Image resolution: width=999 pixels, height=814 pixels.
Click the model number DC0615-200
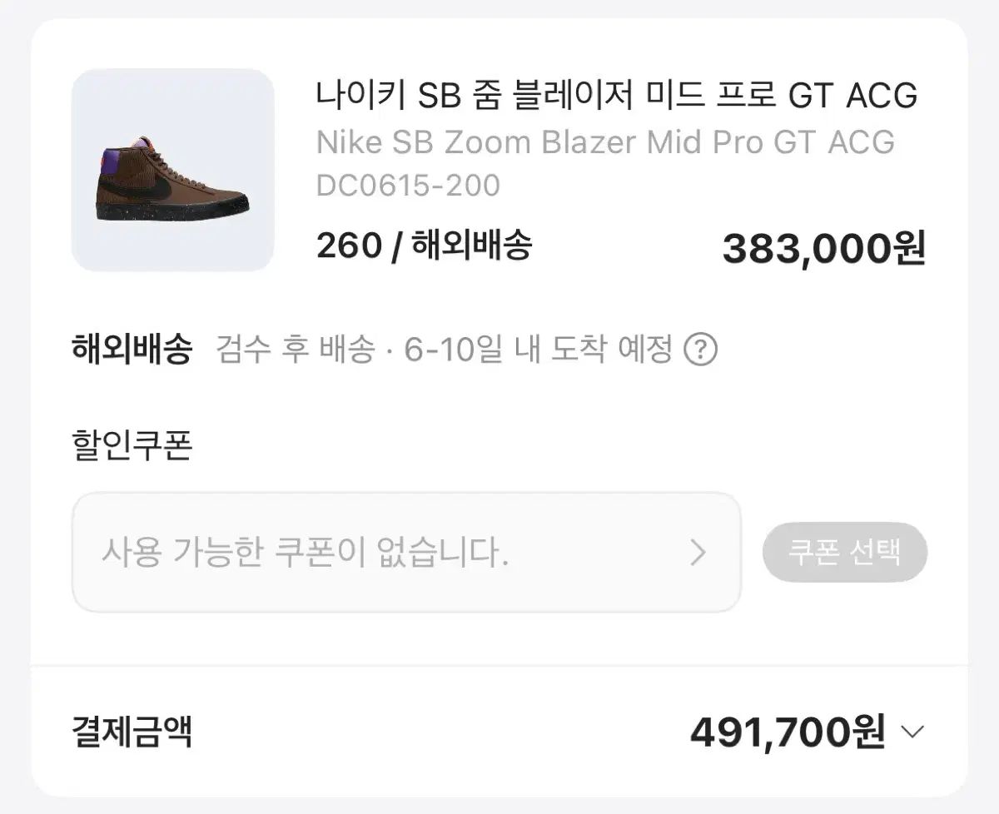[408, 186]
